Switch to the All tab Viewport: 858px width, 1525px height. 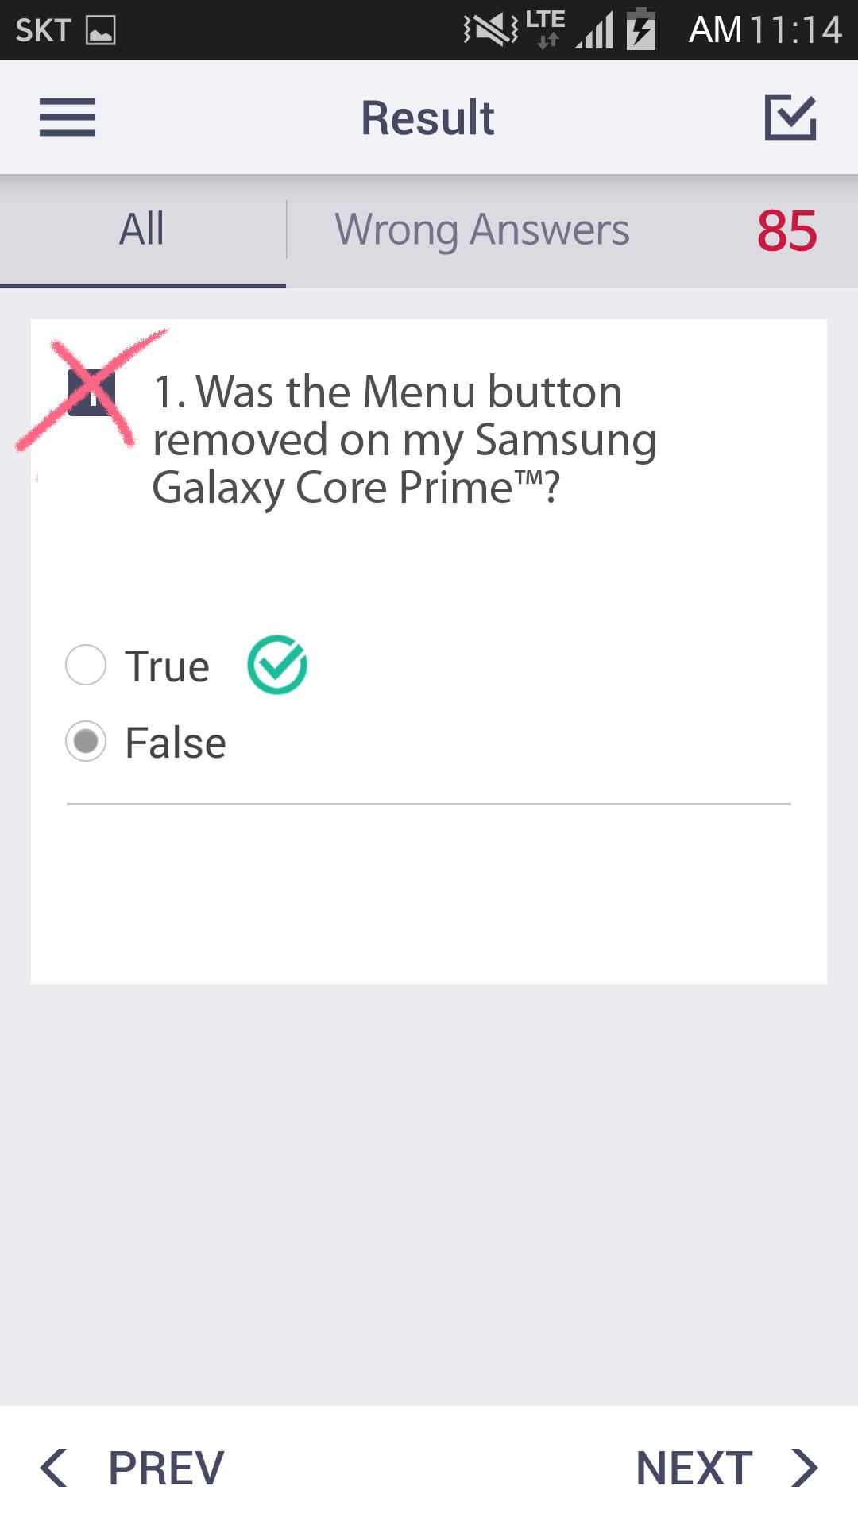click(142, 230)
